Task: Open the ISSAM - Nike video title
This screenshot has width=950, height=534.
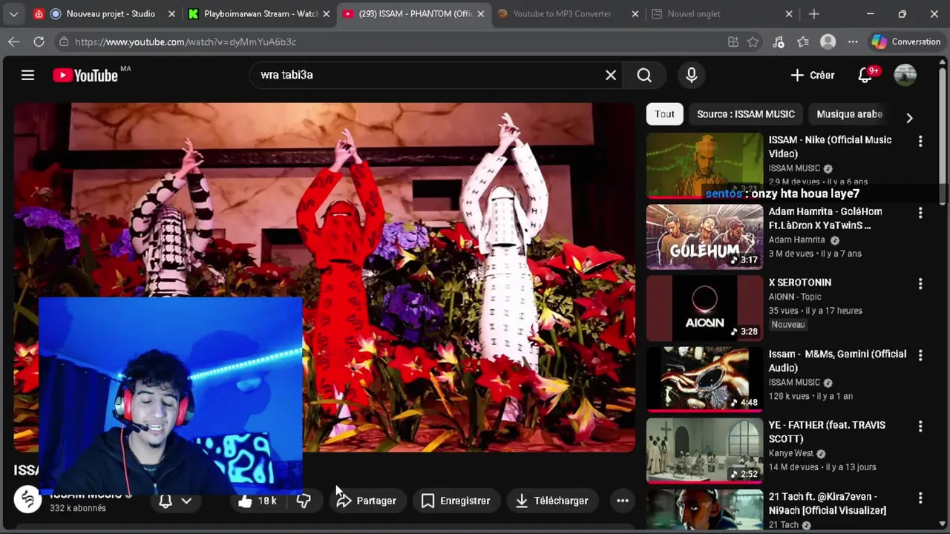Action: point(830,147)
